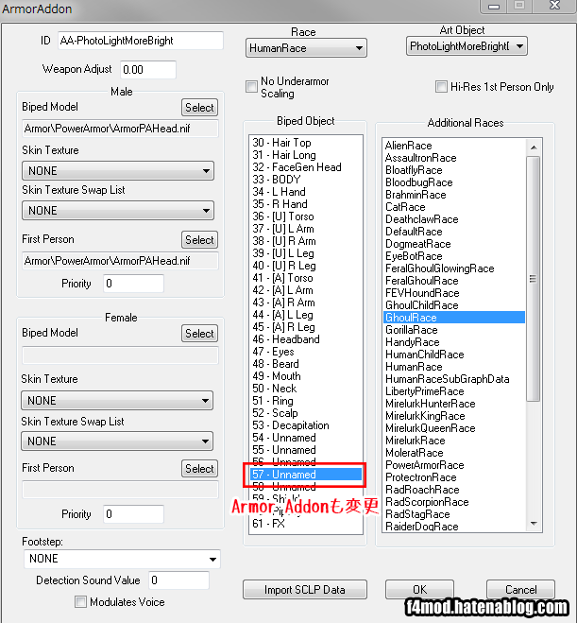Click Import SCLP Data button

click(x=305, y=590)
